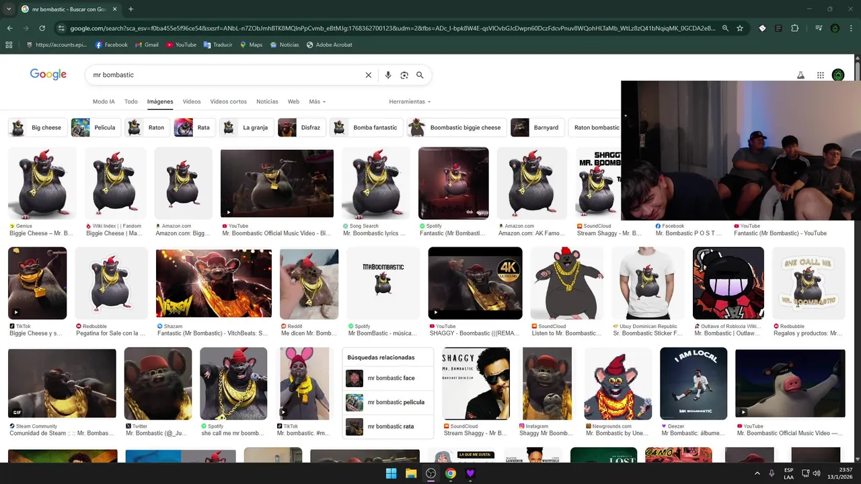Search by image using Google Lens icon

[404, 75]
